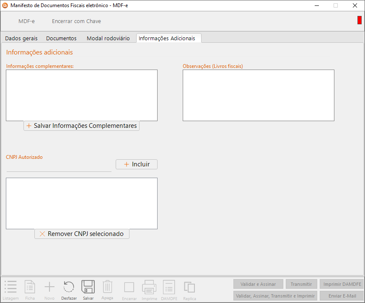365x303 pixels.
Task: Open the Documentos tab
Action: pos(61,38)
